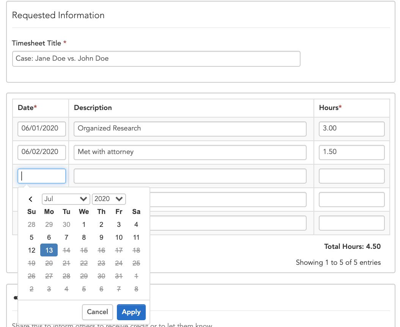Edit the 06/02/2020 date field
The height and width of the screenshot is (327, 400).
[x=42, y=152]
